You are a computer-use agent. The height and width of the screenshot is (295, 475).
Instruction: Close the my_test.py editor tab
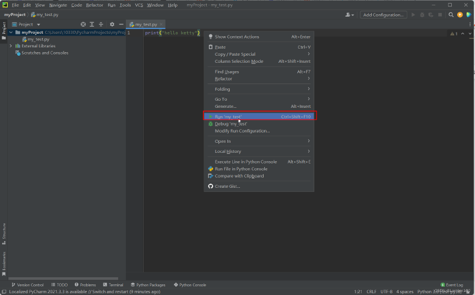click(x=161, y=24)
